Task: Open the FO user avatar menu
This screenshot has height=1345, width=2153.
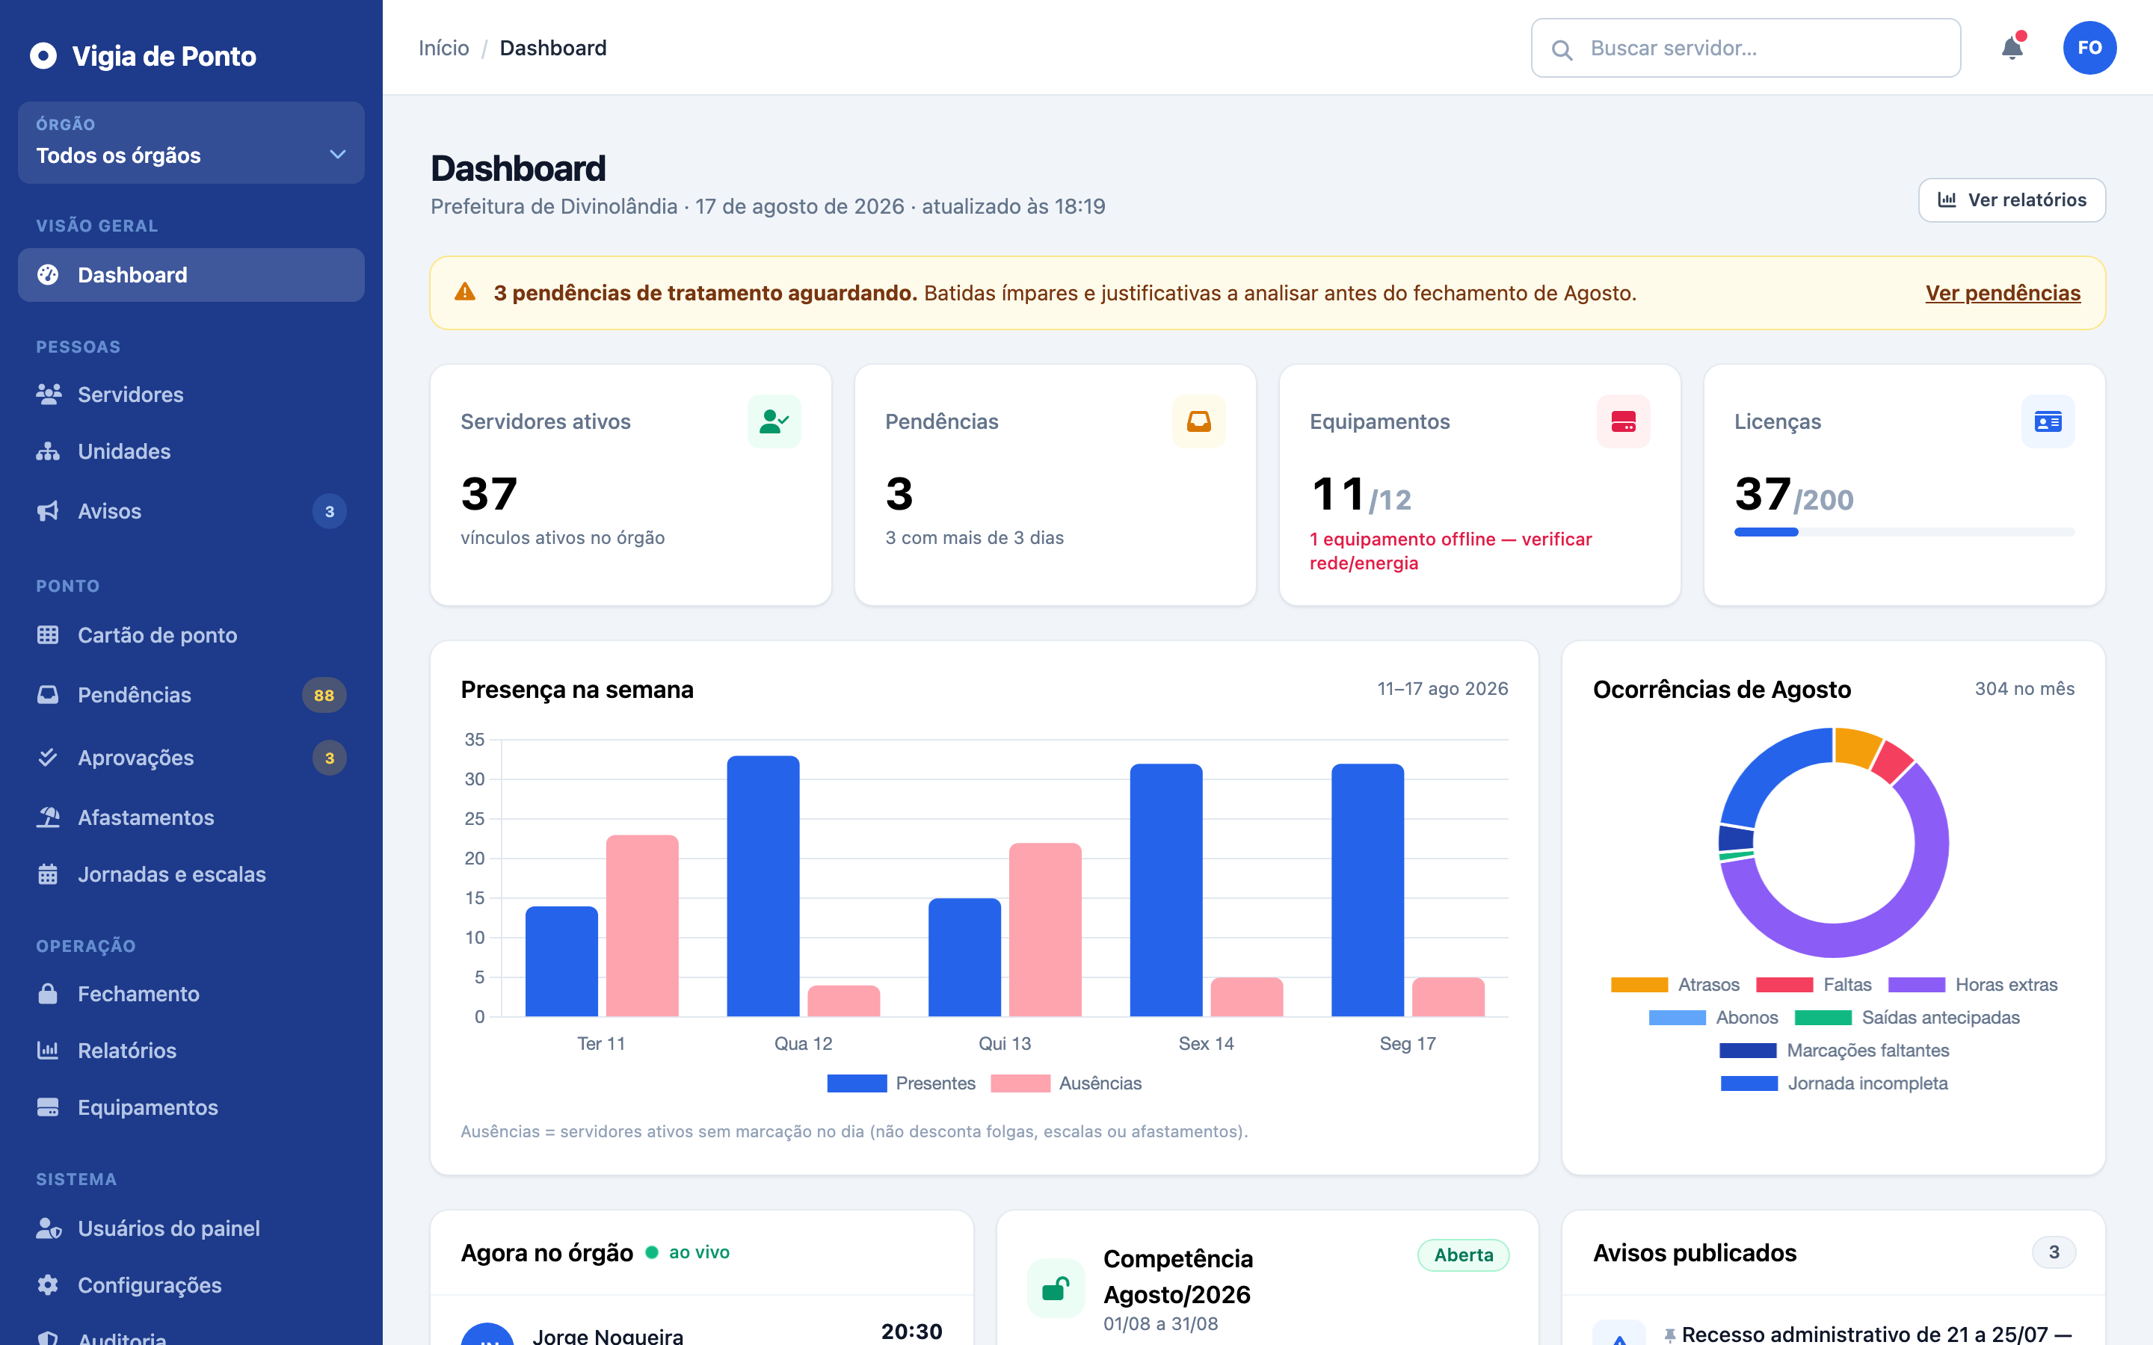Action: [2089, 48]
